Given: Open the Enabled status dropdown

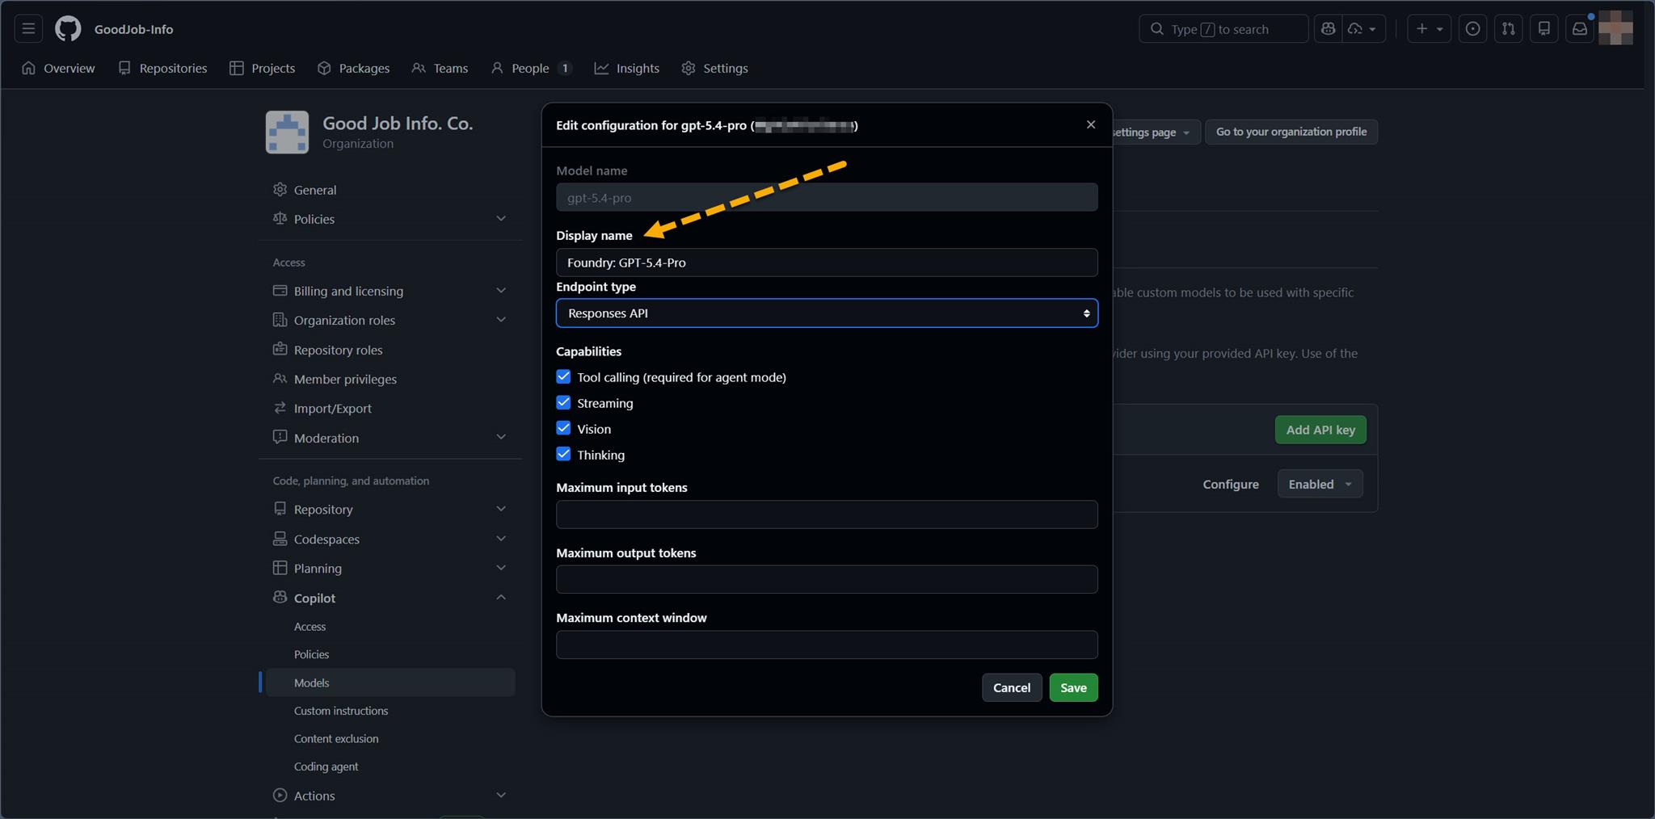Looking at the screenshot, I should click(1319, 485).
